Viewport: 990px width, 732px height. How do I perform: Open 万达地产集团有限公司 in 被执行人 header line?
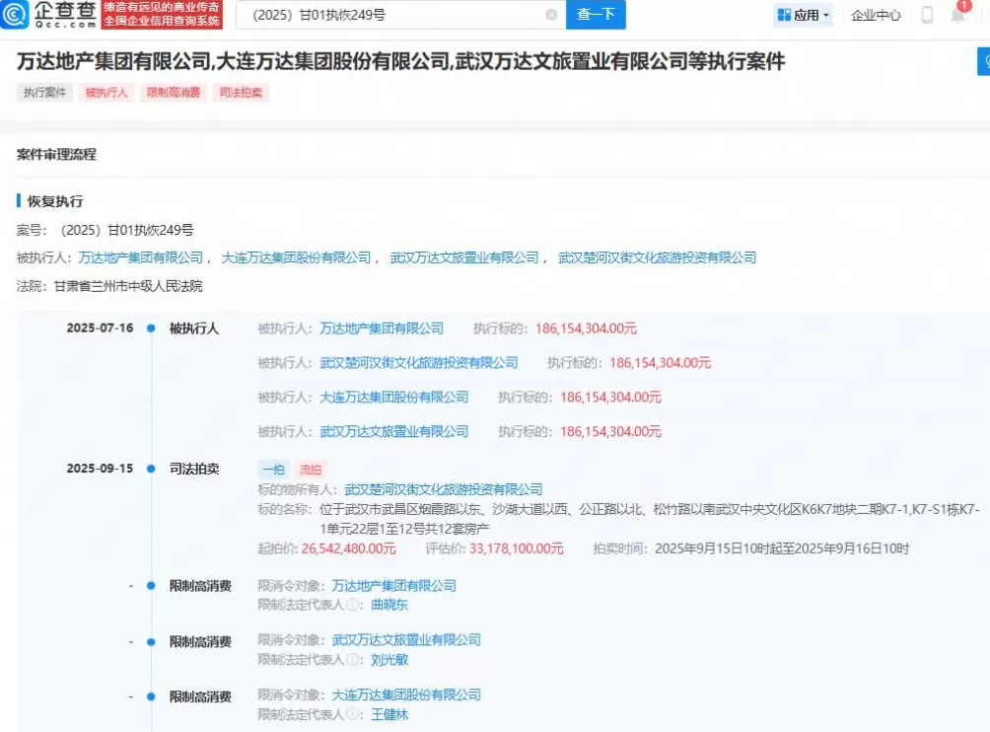pyautogui.click(x=141, y=257)
